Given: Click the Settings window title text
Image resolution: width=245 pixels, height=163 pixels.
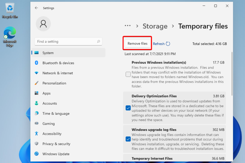Looking at the screenshot, I should tap(49, 8).
